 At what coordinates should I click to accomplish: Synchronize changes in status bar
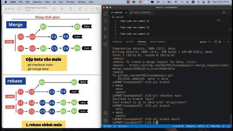click(115, 126)
